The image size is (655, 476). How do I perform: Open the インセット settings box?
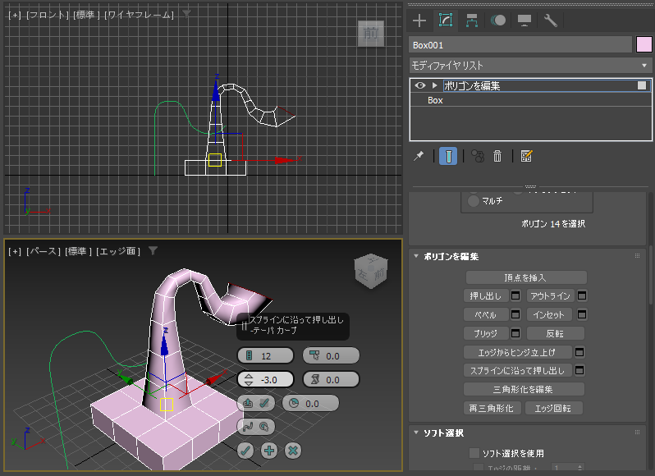tap(582, 314)
